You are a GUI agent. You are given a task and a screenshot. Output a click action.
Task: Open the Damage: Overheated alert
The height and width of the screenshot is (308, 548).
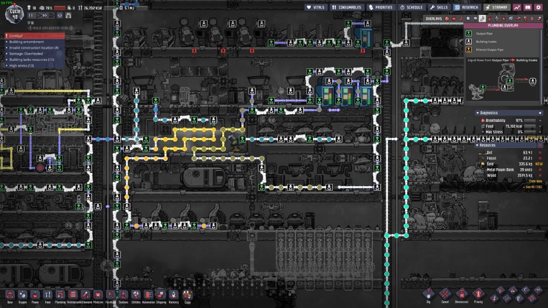[x=26, y=54]
